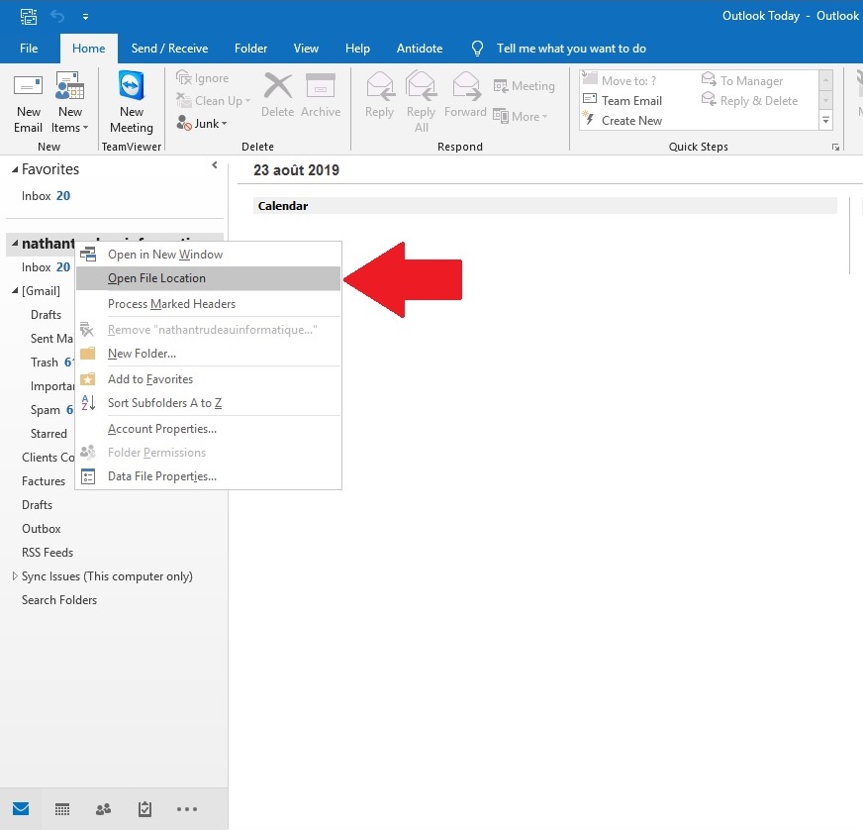Screen dimensions: 863x830
Task: Open the Trash folder
Action: tap(51, 363)
